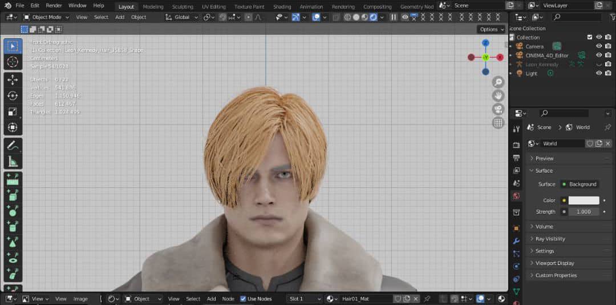Switch to the Modeling workspace tab
The image size is (616, 305).
point(153,7)
